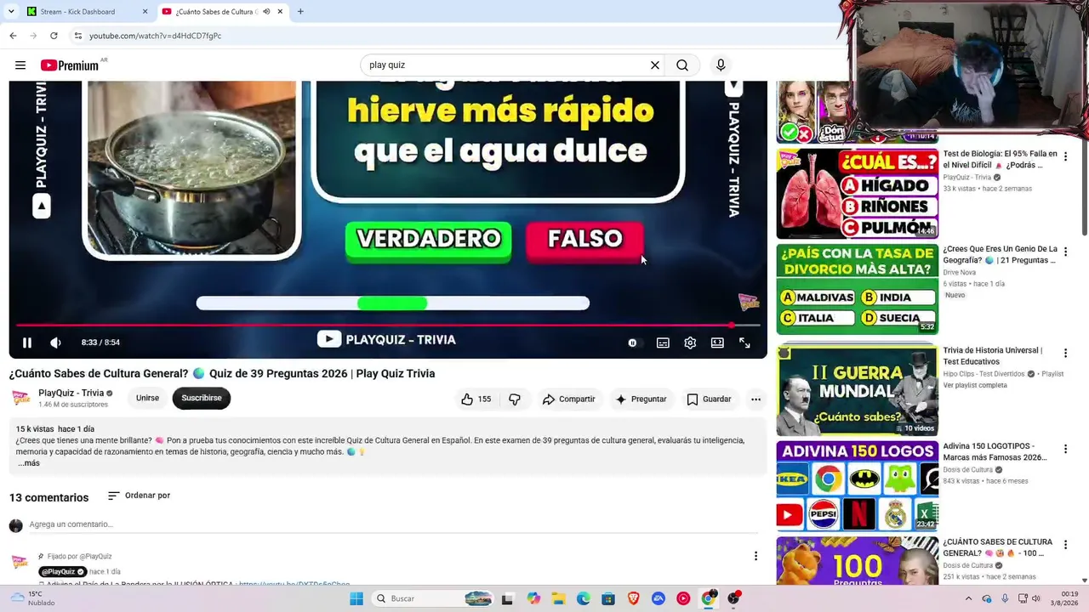Show hidden system tray icons

(969, 598)
